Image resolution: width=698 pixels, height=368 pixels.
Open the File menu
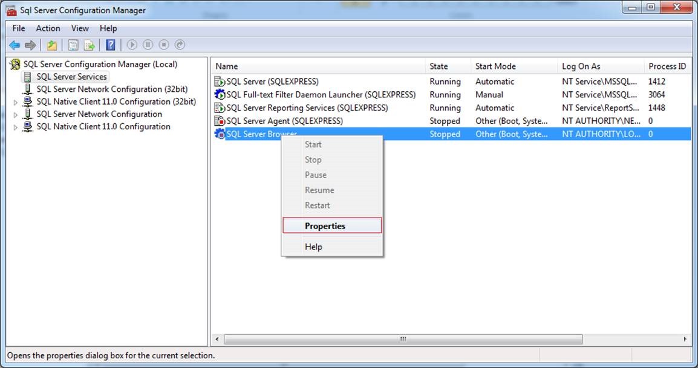19,28
